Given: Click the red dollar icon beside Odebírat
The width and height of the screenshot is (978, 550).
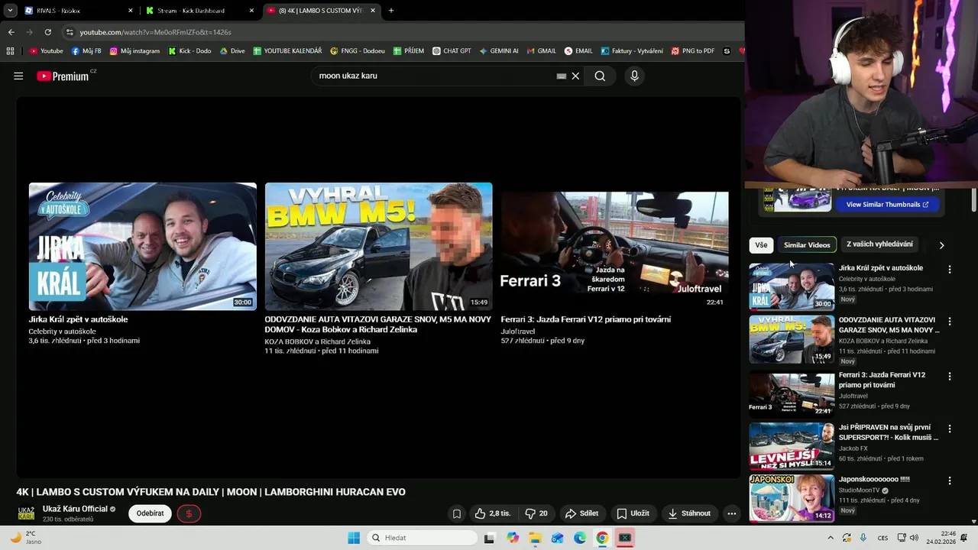Looking at the screenshot, I should click(x=189, y=513).
